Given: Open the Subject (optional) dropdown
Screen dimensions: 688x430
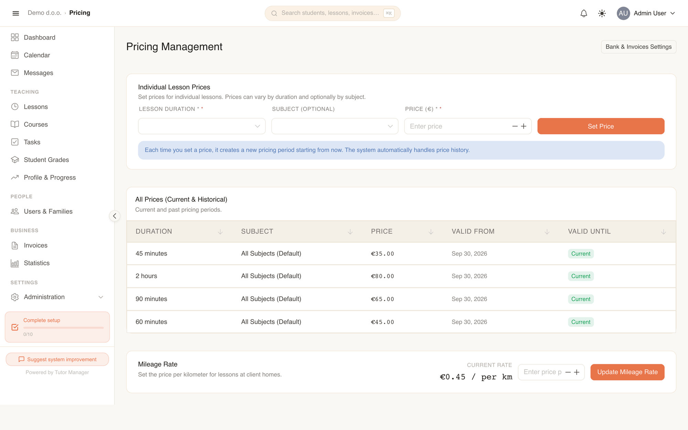Looking at the screenshot, I should 335,126.
